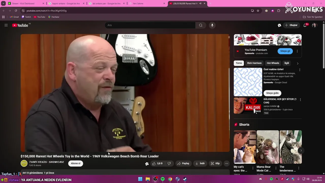Open File Explorer from the taskbar
The height and width of the screenshot is (183, 325).
[x=148, y=179]
